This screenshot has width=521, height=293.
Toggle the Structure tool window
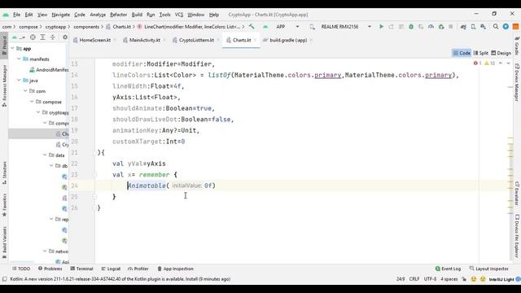click(x=4, y=173)
